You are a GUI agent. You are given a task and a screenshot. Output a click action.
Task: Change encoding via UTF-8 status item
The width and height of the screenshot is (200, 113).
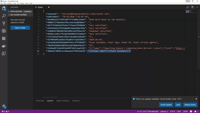click(172, 111)
